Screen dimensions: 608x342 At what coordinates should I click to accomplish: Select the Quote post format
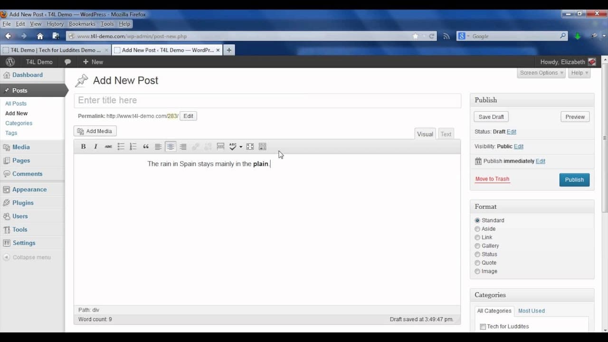point(477,263)
